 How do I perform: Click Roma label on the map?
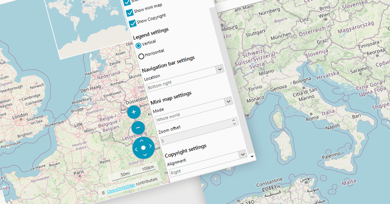312,119
